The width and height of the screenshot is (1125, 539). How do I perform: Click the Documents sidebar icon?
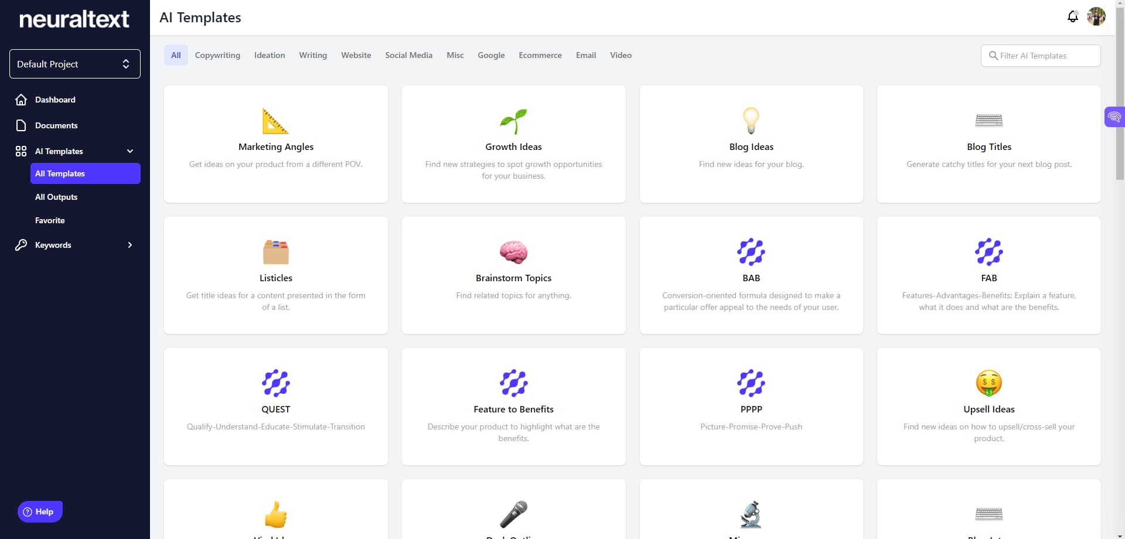pyautogui.click(x=21, y=125)
